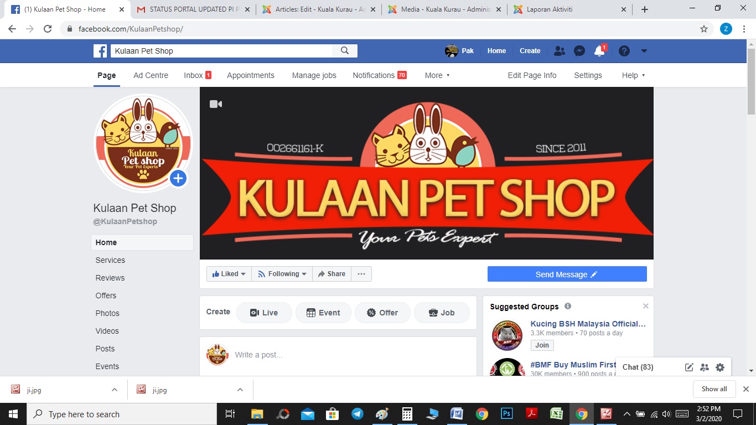
Task: Open the Liked dropdown button
Action: pyautogui.click(x=229, y=274)
